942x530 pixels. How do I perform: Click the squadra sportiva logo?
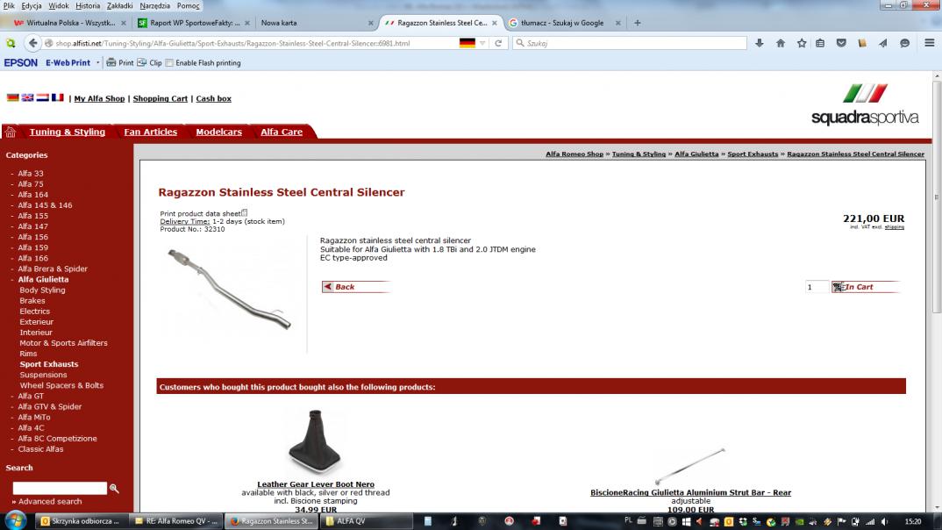point(865,105)
